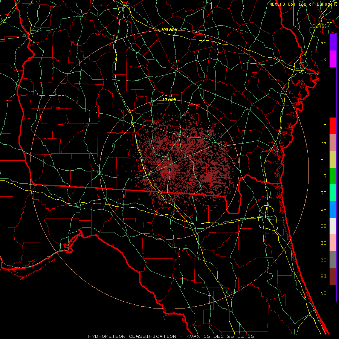Click the "GC" legend label
This screenshot has height=339, width=339.
(323, 260)
